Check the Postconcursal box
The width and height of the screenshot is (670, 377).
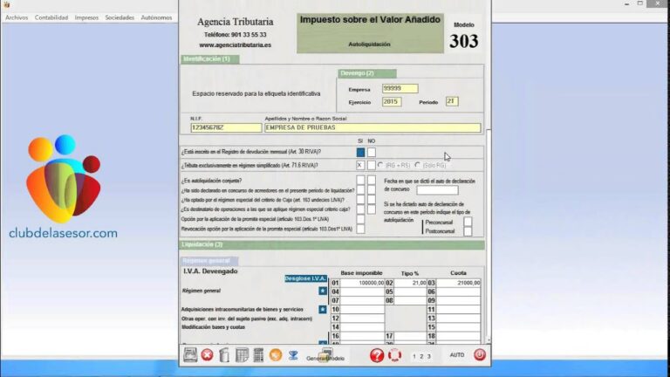pos(468,231)
